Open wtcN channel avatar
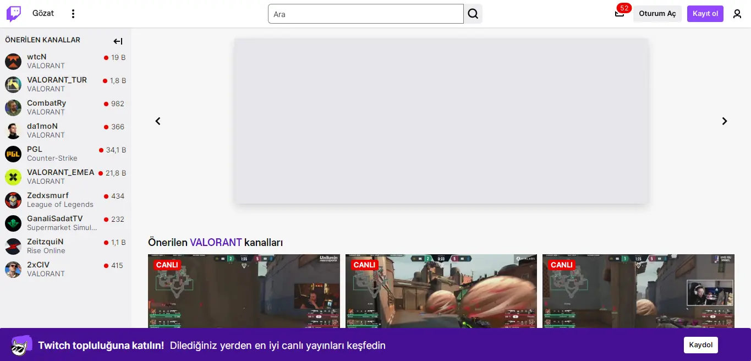The width and height of the screenshot is (751, 361). [x=13, y=61]
